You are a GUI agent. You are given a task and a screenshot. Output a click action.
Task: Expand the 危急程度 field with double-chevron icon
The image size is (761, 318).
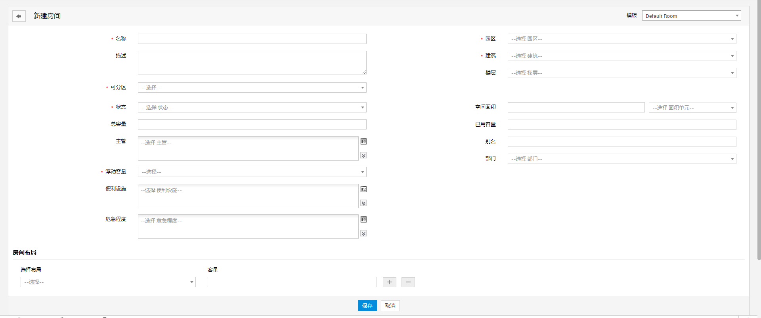[x=363, y=234]
